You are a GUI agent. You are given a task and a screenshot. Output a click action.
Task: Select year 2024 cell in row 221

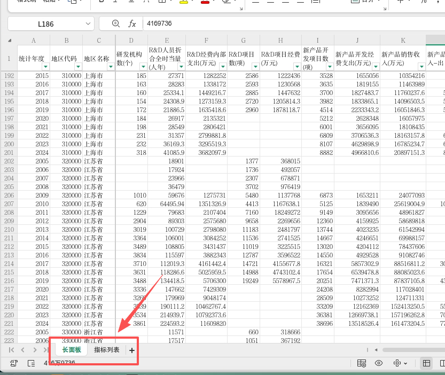[34, 323]
